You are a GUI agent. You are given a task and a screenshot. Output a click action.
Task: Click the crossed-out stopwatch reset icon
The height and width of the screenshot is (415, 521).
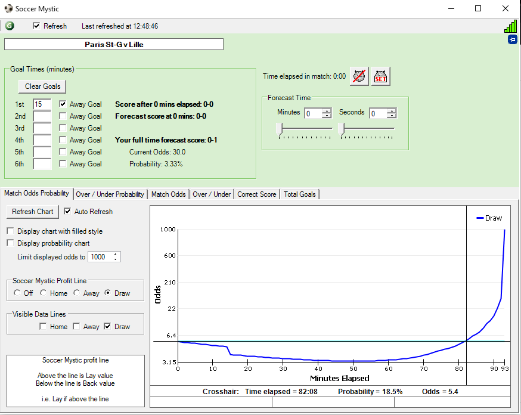pos(359,76)
